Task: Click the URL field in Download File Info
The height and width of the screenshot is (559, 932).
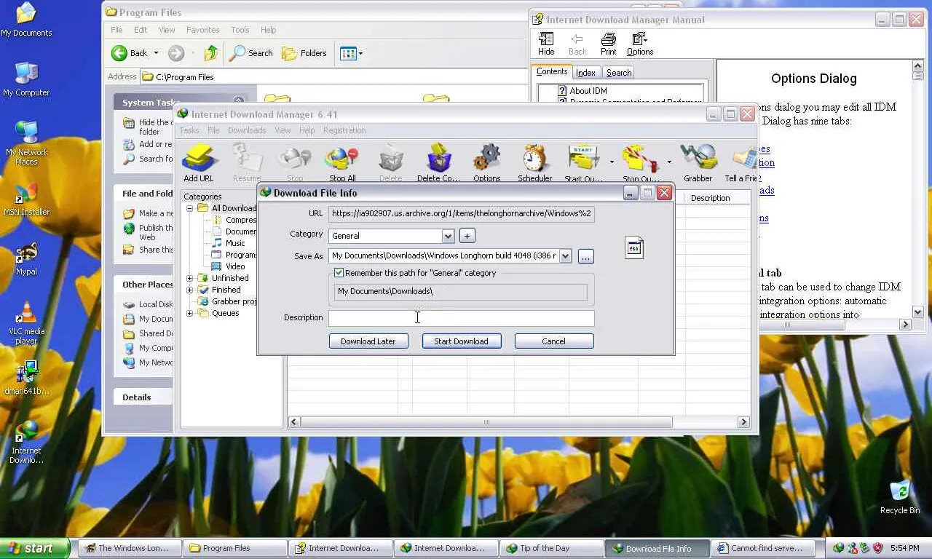Action: tap(462, 214)
